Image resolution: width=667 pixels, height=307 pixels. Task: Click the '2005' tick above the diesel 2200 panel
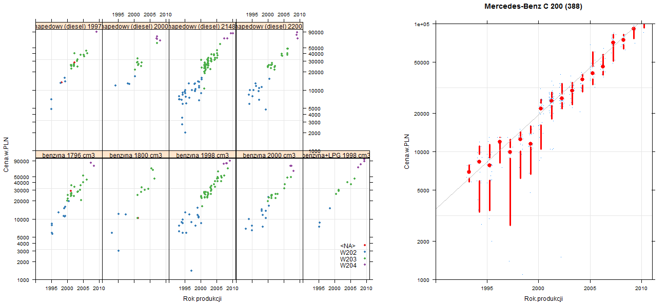284,15
